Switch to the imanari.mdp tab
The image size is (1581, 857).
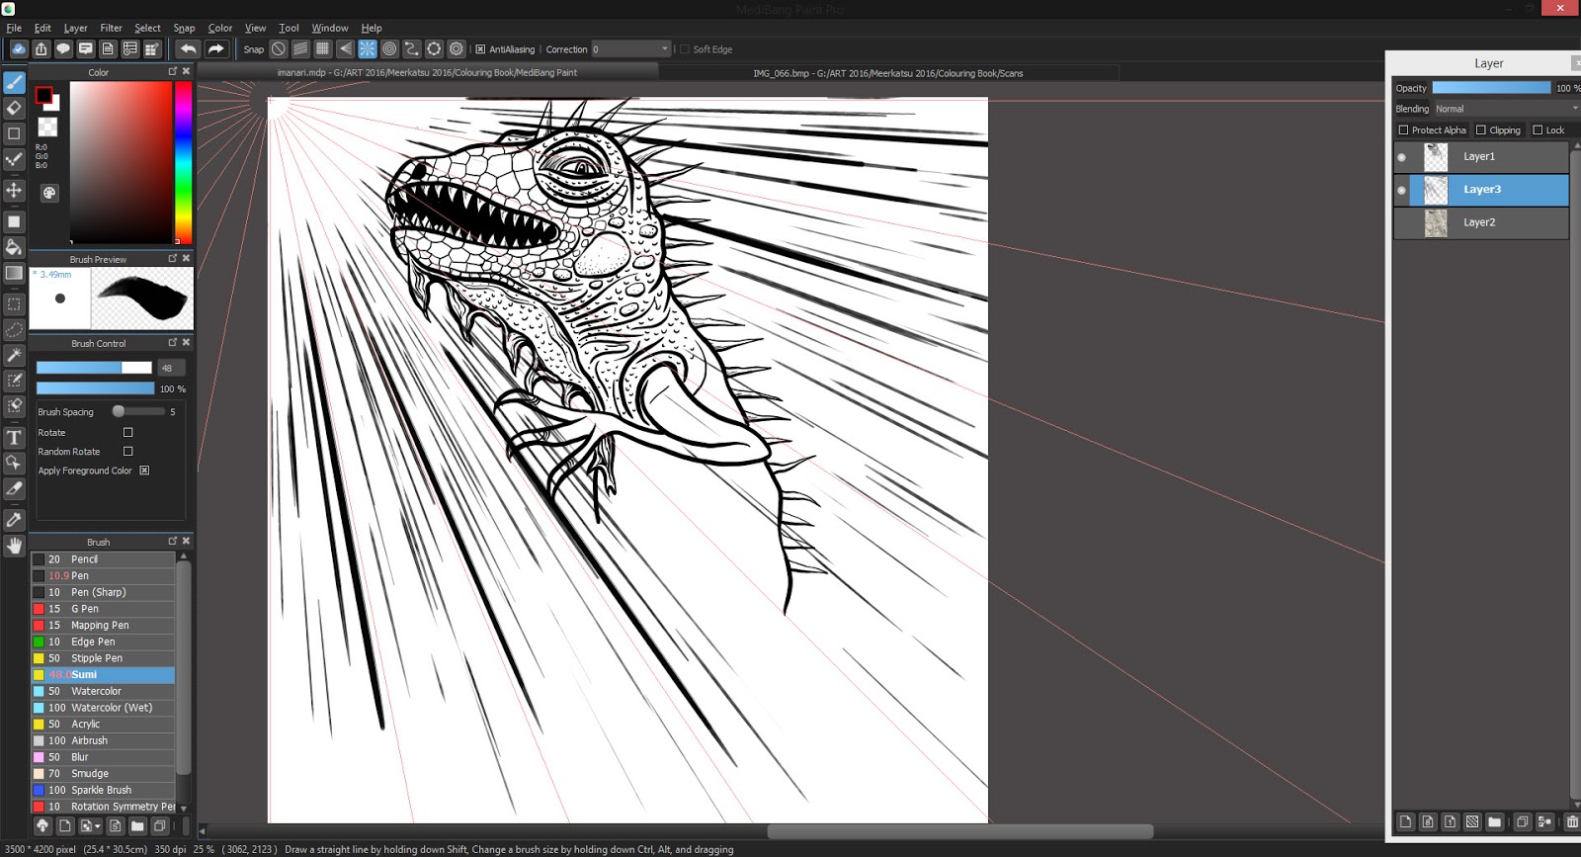tap(427, 72)
